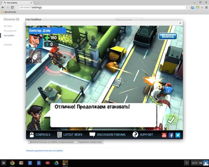The height and width of the screenshot is (167, 209).
Task: Close the game overlay window
Action: click(180, 23)
